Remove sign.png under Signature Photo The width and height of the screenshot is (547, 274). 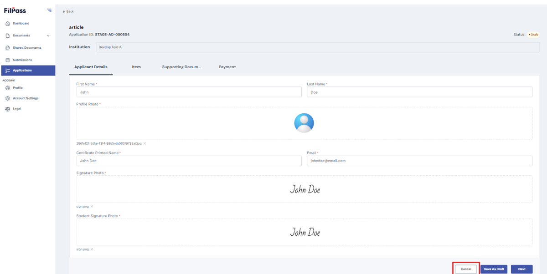[x=92, y=207]
